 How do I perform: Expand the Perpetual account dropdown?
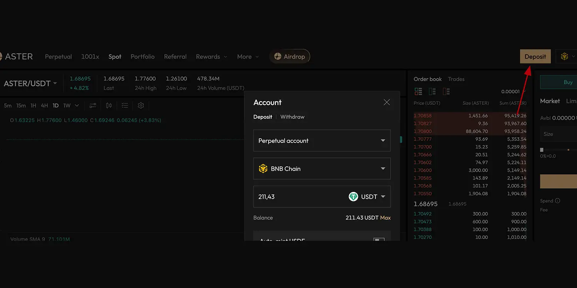click(322, 141)
